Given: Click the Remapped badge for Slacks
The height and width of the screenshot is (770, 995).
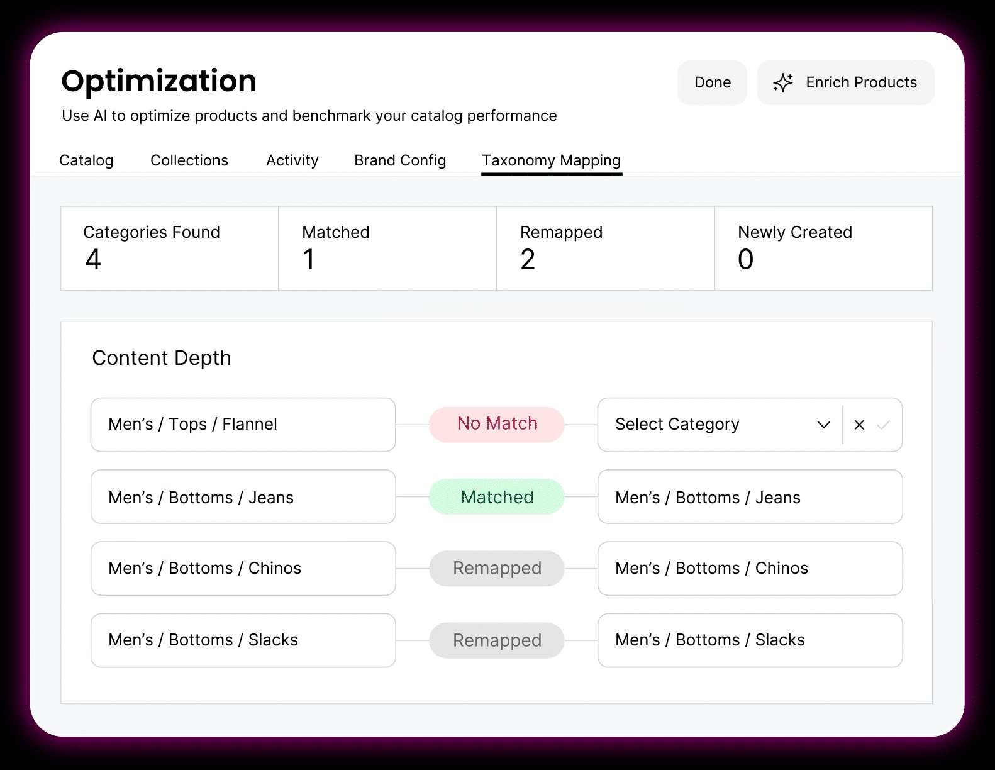Looking at the screenshot, I should tap(497, 640).
